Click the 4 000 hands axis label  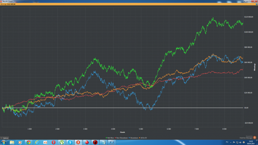[x=113, y=129]
